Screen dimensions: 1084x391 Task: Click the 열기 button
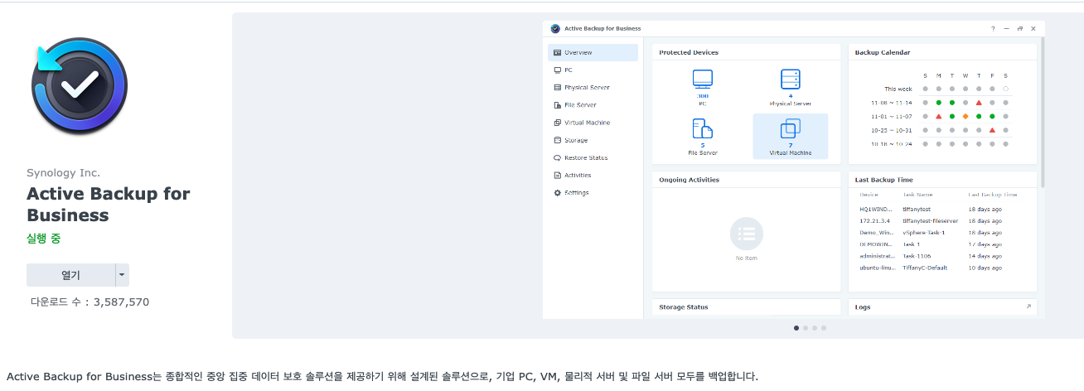pos(70,275)
